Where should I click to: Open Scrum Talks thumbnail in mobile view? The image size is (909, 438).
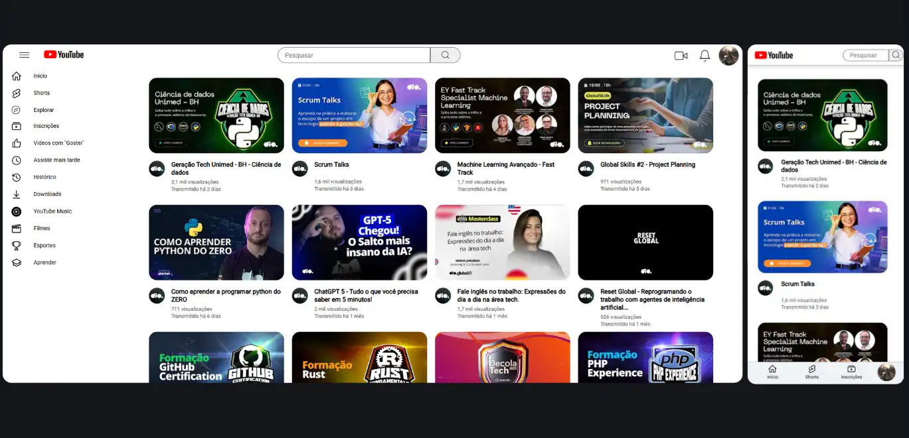(x=823, y=237)
